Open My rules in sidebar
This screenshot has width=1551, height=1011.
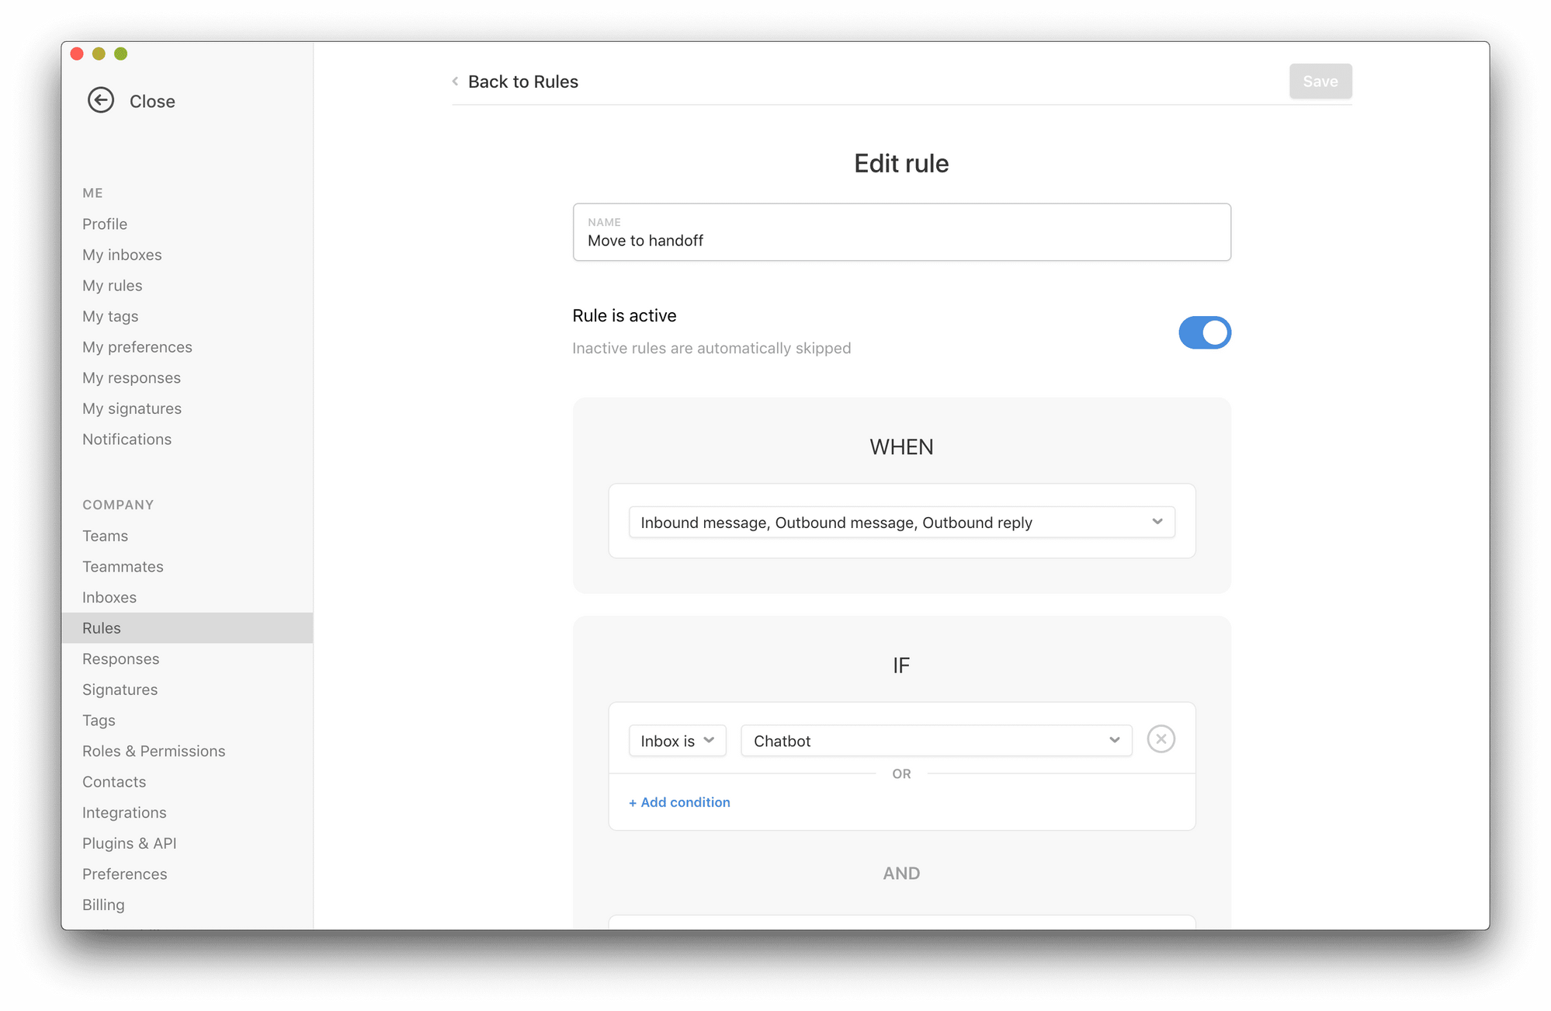pos(113,286)
